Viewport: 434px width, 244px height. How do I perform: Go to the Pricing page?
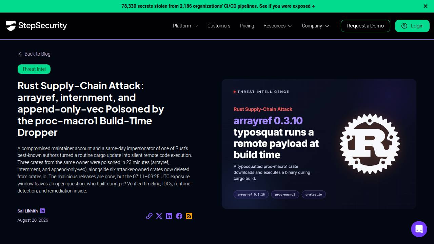pos(247,26)
